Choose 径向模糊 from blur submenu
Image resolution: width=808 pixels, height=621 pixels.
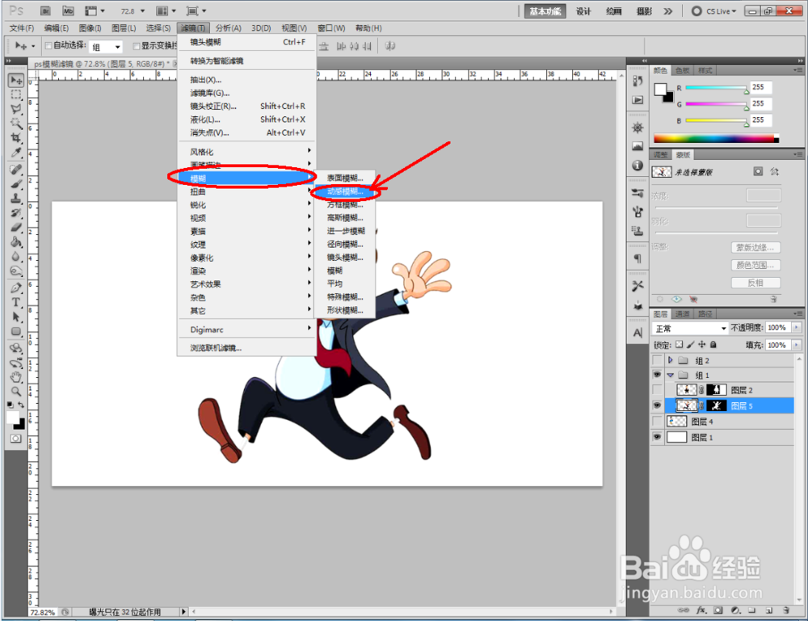click(x=345, y=244)
